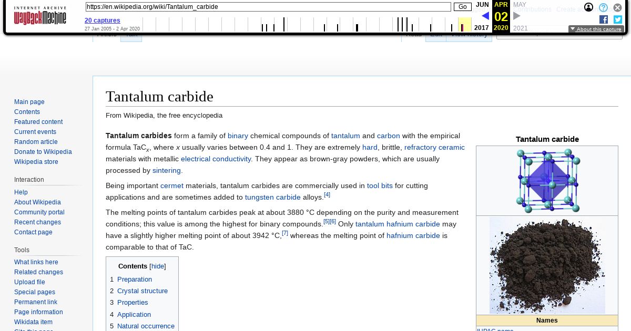Image resolution: width=631 pixels, height=331 pixels.
Task: Jump to Properties section
Action: (133, 302)
